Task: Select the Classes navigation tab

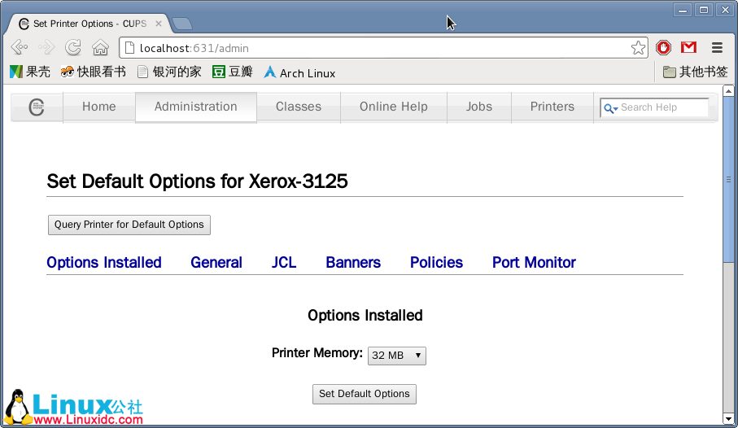Action: coord(298,107)
